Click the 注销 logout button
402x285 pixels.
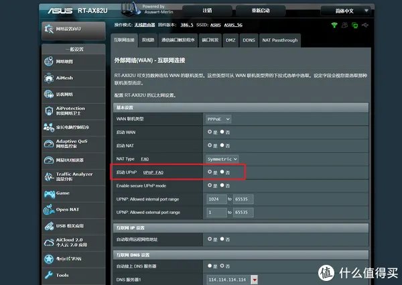(x=207, y=11)
